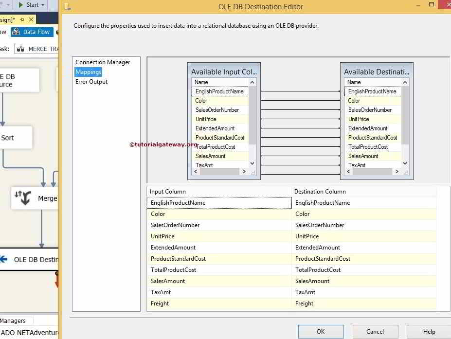Open the Mappings page

coord(88,71)
